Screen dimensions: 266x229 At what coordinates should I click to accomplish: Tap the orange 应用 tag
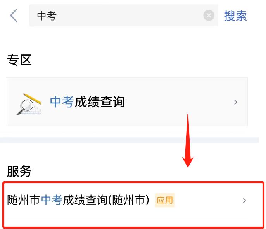(x=165, y=200)
